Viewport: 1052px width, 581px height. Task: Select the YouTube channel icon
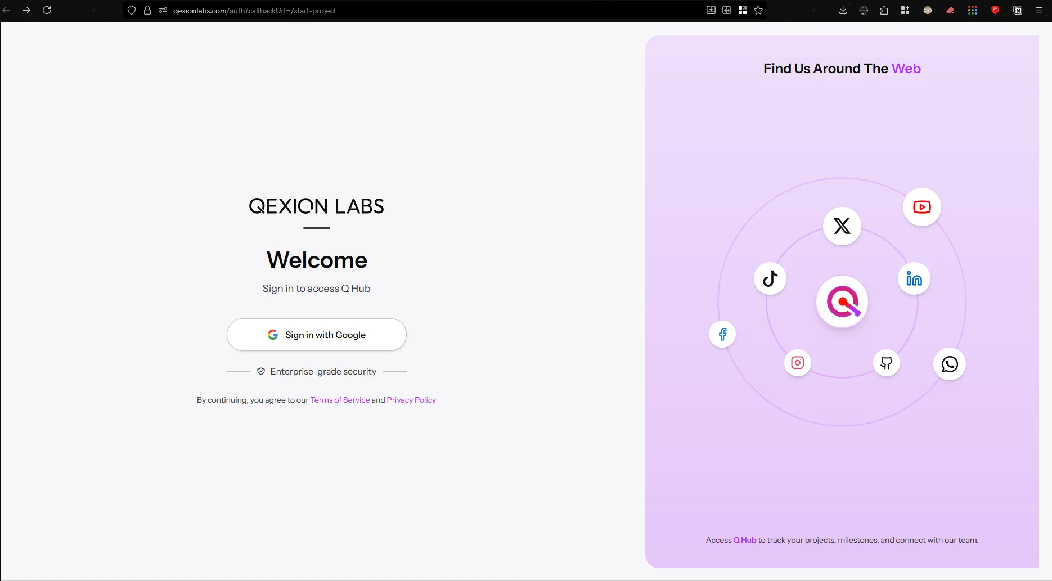click(x=921, y=207)
